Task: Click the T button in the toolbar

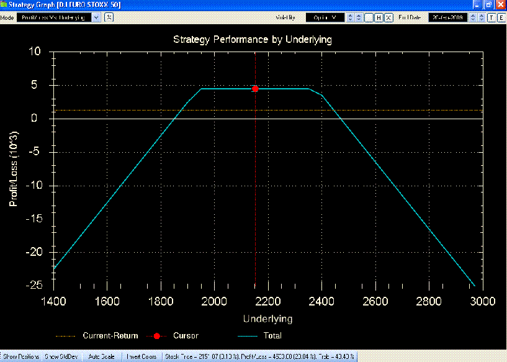Action: tap(491, 17)
